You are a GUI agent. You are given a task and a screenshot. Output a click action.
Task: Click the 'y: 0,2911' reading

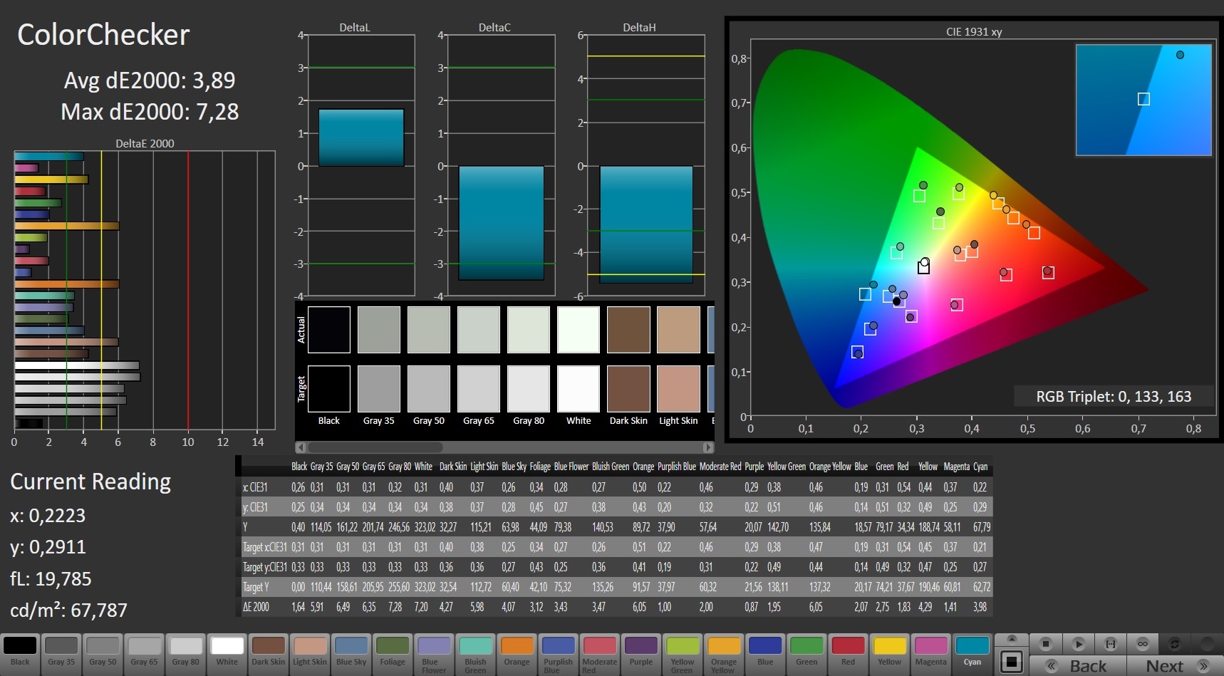[x=48, y=547]
